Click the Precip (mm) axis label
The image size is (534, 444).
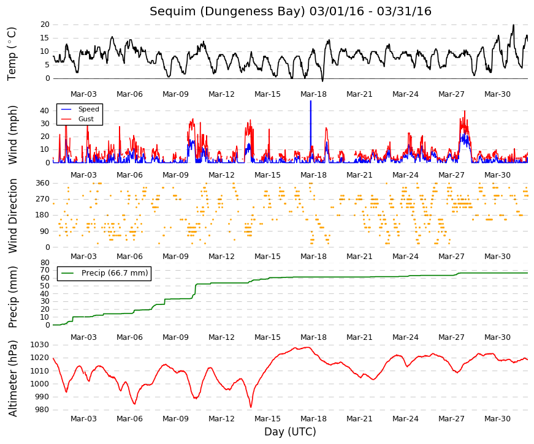[12, 297]
